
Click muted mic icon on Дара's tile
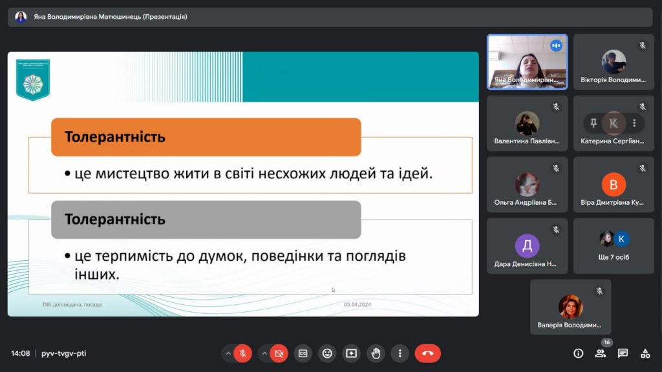pos(556,230)
